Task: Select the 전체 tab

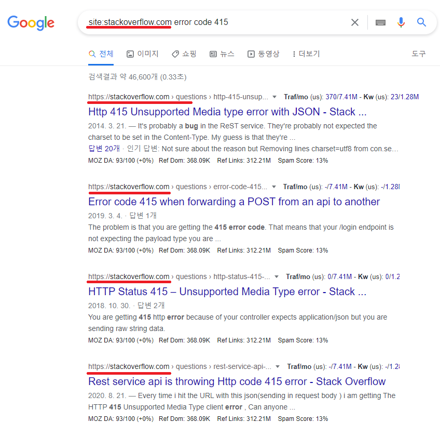Action: point(101,54)
